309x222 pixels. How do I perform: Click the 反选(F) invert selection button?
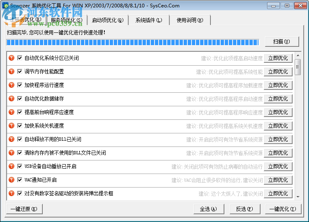click(x=245, y=209)
